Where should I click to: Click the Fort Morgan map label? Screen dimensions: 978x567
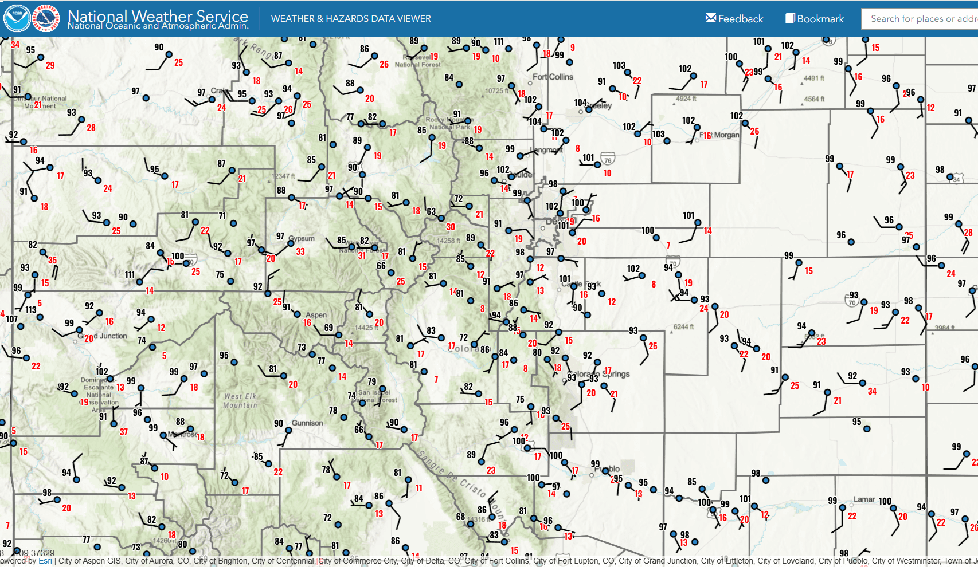click(719, 135)
